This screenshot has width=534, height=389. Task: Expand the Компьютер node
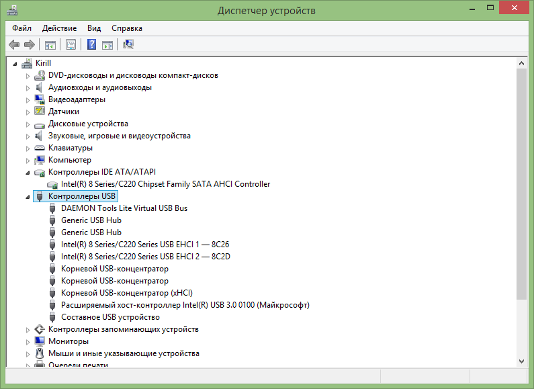coord(28,161)
